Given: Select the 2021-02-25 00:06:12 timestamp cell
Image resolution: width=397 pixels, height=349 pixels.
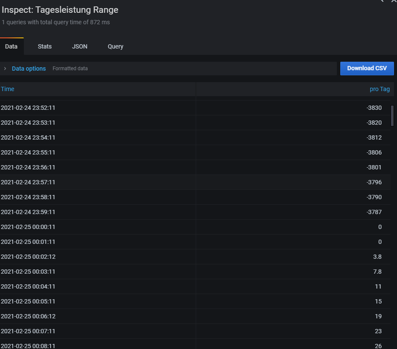Looking at the screenshot, I should 28,316.
